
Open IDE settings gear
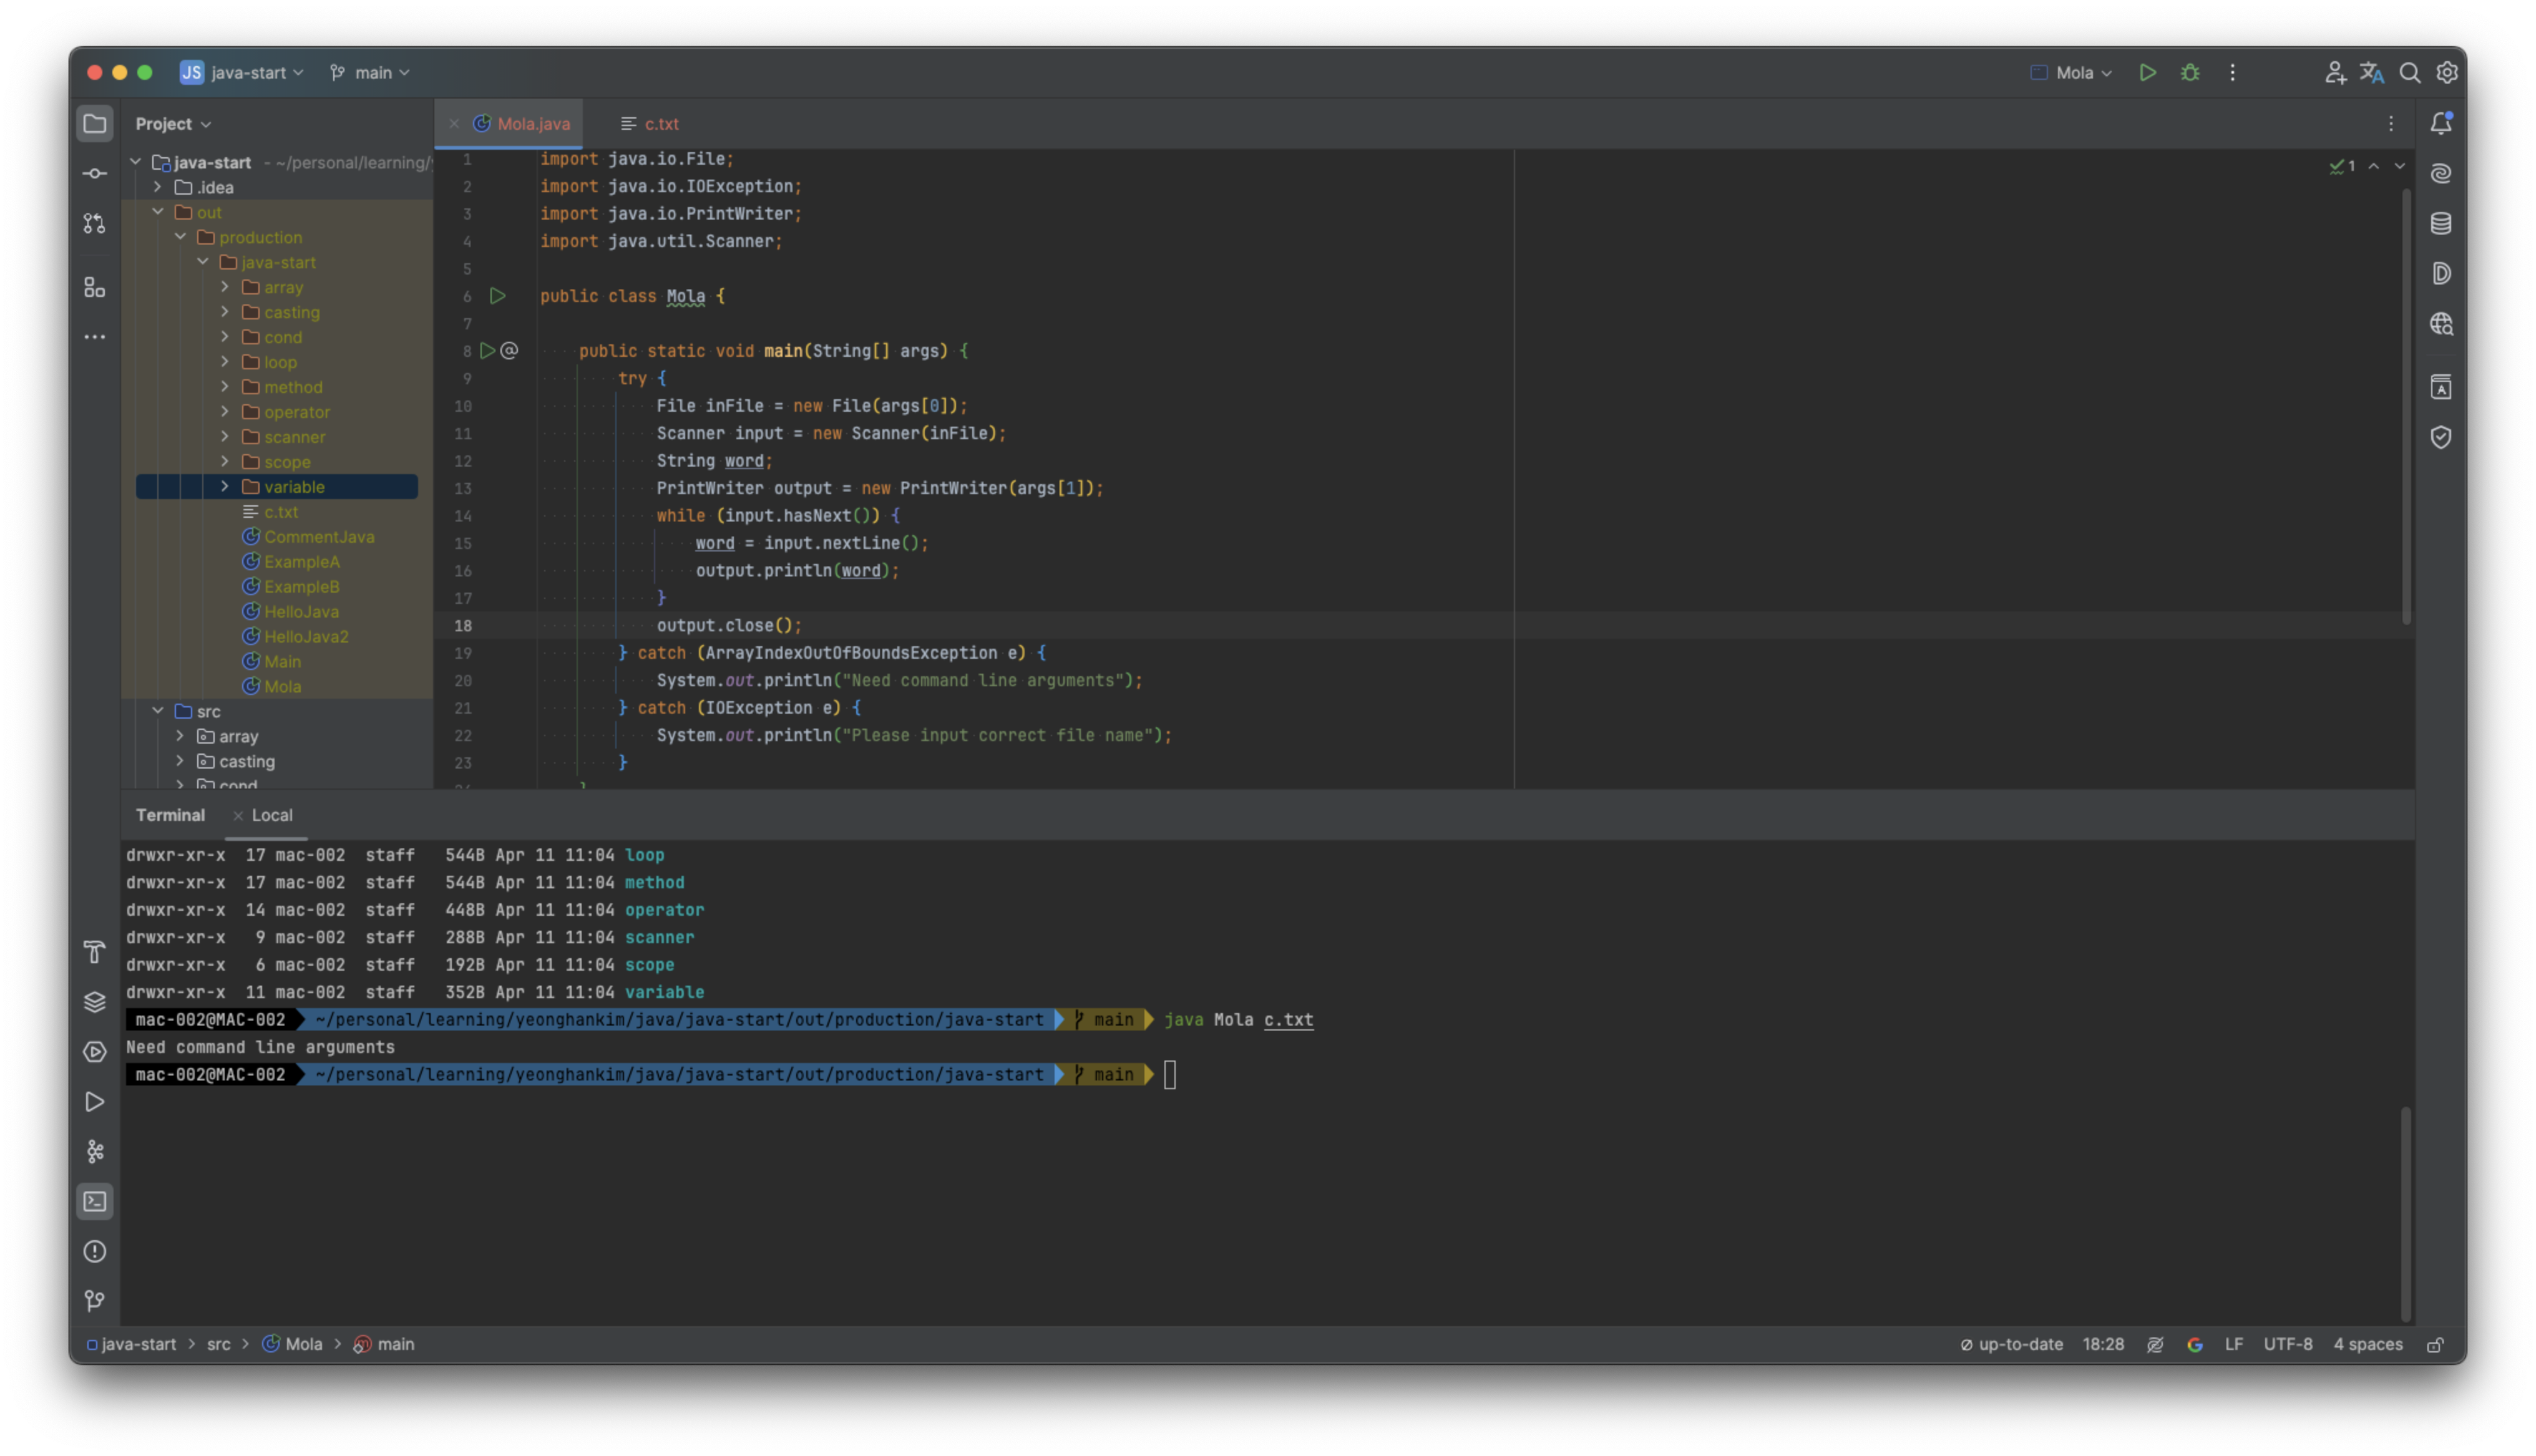click(2447, 73)
